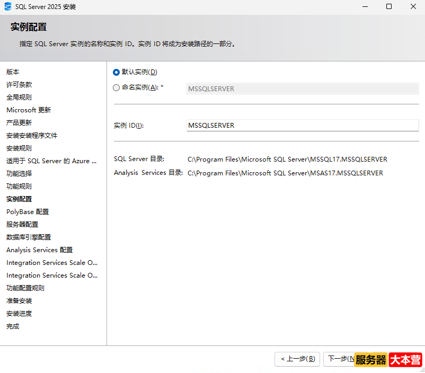This screenshot has height=373, width=425.
Task: Click the SQL Server icon in the title bar
Action: click(x=8, y=6)
